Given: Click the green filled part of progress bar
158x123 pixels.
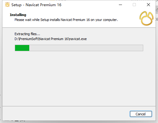Looking at the screenshot, I should click(x=22, y=48).
